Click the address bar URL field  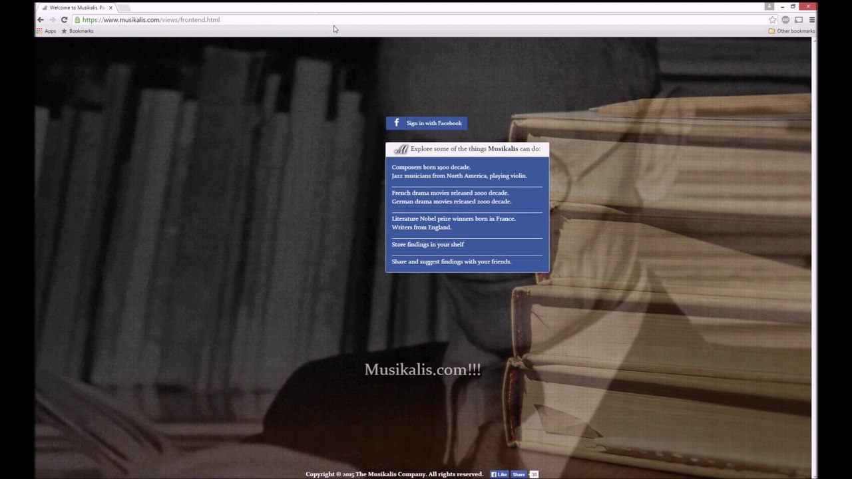tap(423, 20)
